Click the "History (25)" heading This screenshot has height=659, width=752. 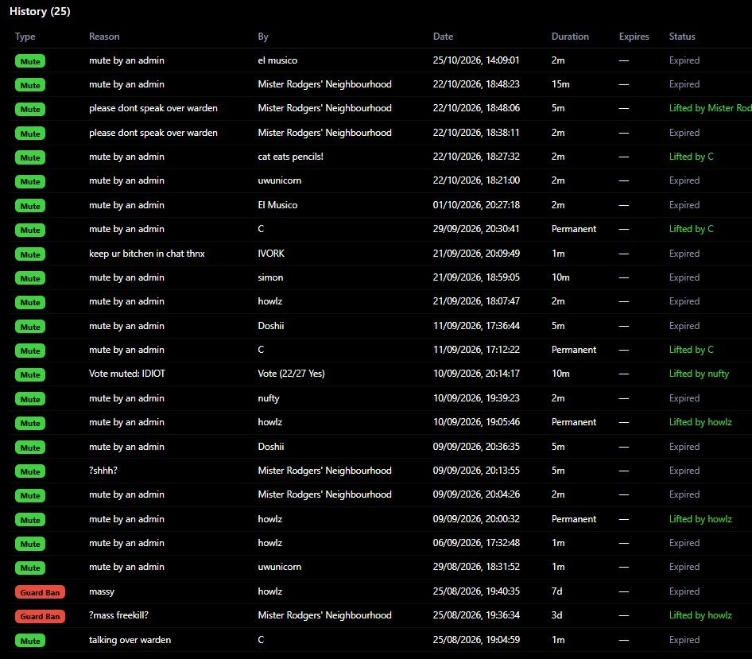point(40,11)
